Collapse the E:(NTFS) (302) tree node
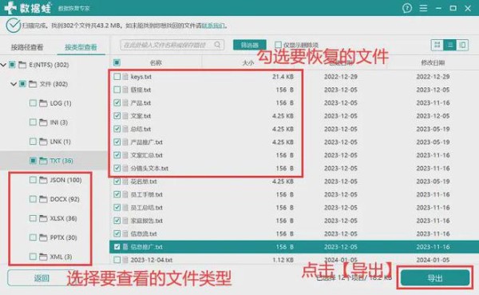Screen dimensions: 479x295 click(3, 65)
